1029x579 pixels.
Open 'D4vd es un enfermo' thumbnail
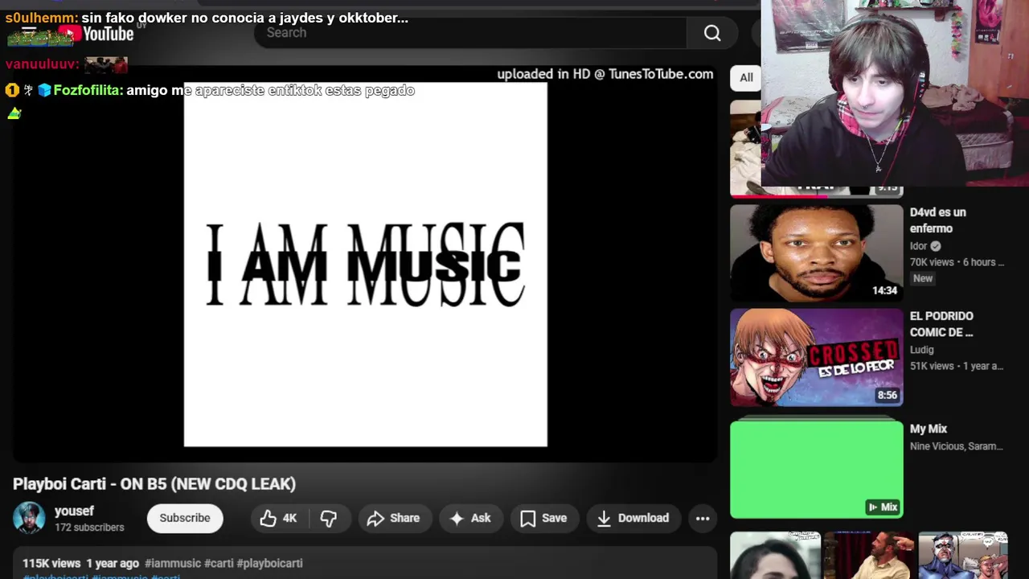pyautogui.click(x=817, y=253)
